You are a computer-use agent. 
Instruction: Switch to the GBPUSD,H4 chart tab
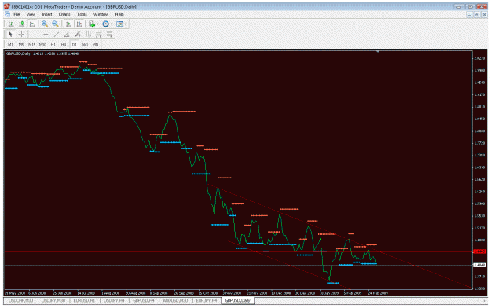click(x=144, y=300)
